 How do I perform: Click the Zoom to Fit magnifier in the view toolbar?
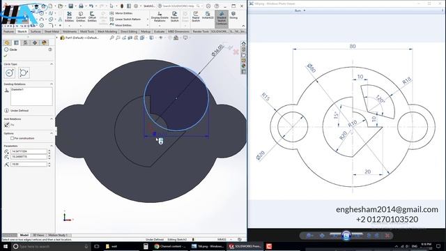[x=111, y=38]
